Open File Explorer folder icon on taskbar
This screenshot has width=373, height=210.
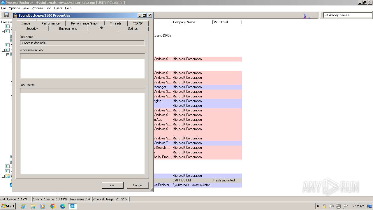(x=33, y=206)
